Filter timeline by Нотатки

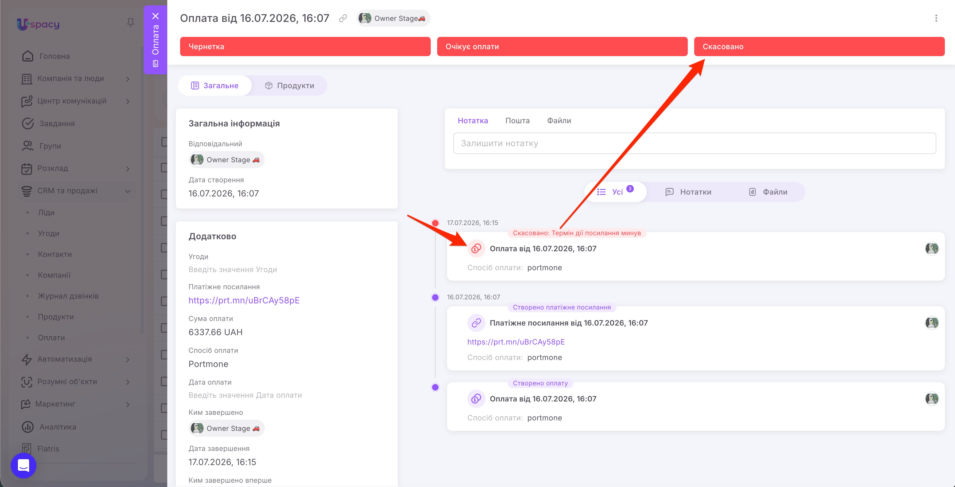click(x=688, y=192)
